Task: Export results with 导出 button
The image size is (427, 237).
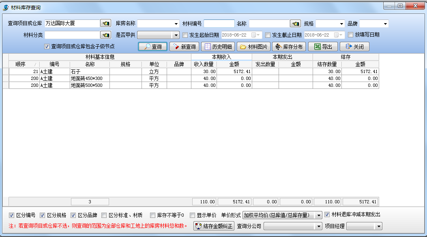Action: point(323,47)
